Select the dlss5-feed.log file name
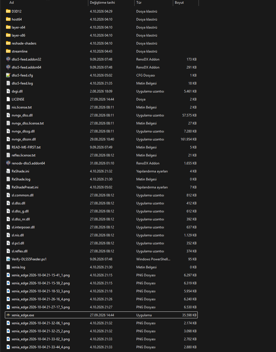The height and width of the screenshot is (352, 276). 22,83
